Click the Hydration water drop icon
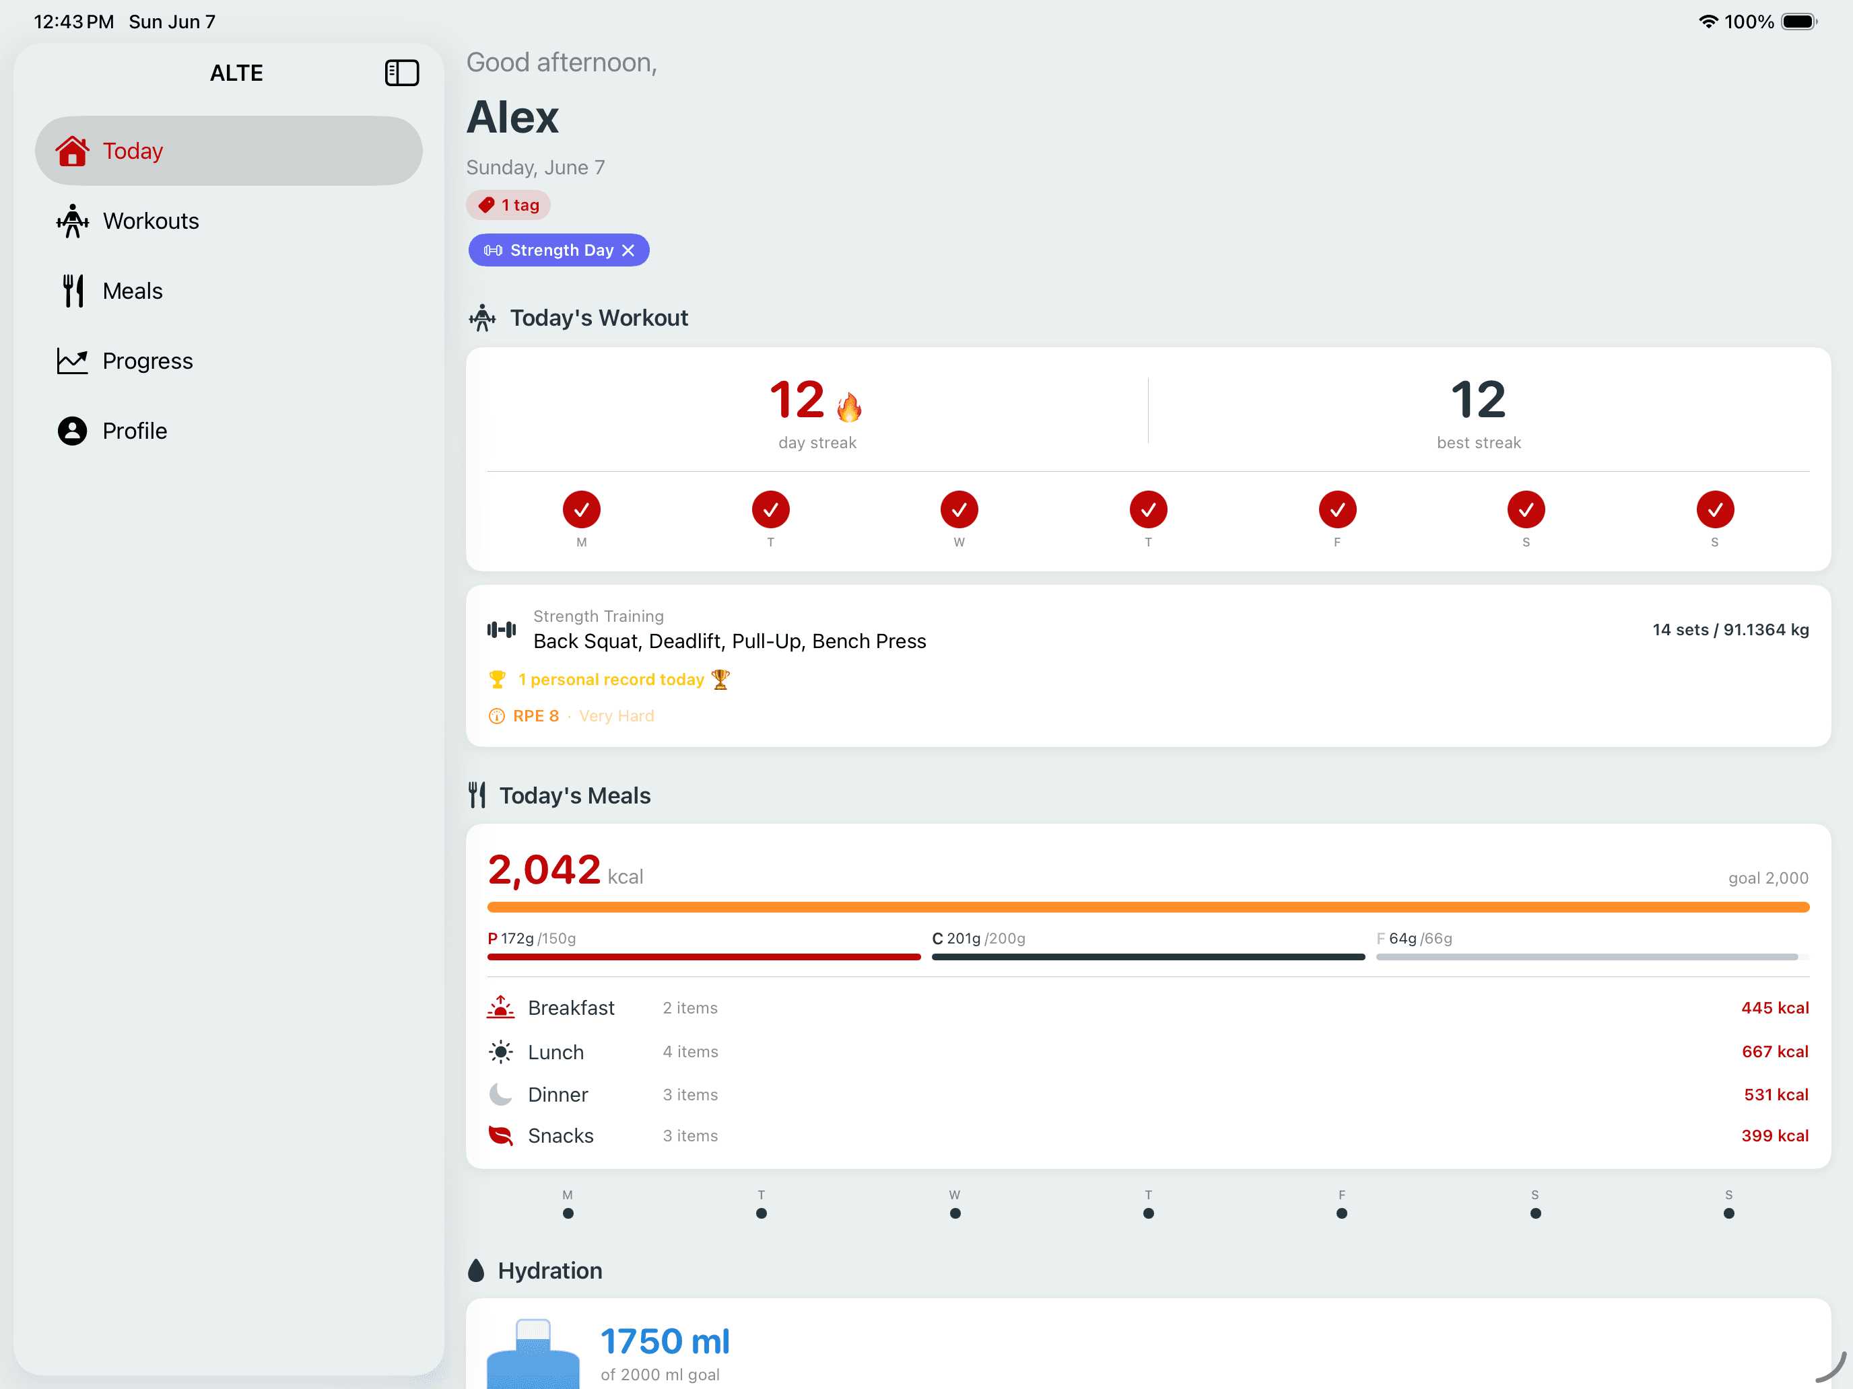1853x1389 pixels. click(x=477, y=1270)
